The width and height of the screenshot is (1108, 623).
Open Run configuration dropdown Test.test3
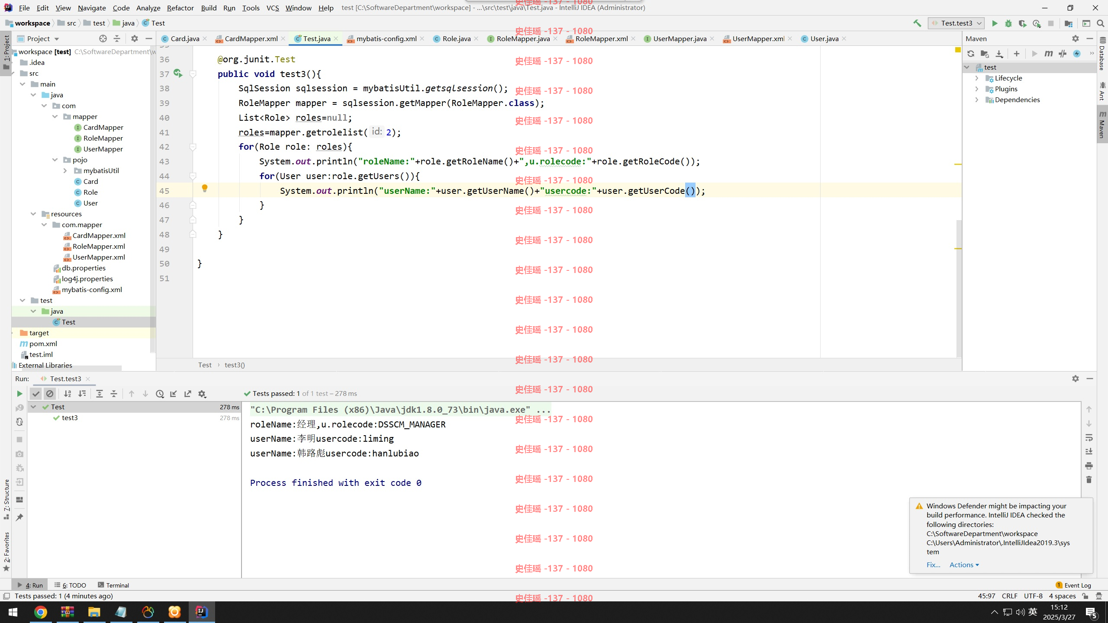tap(956, 23)
